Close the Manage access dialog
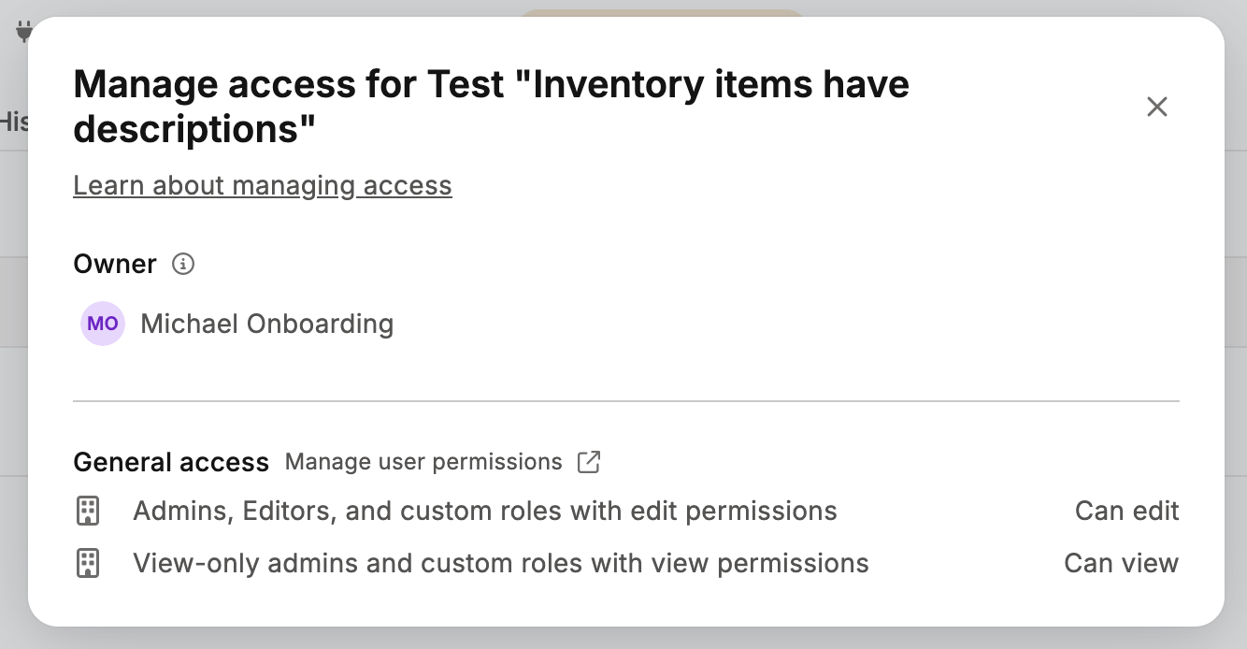 coord(1157,107)
